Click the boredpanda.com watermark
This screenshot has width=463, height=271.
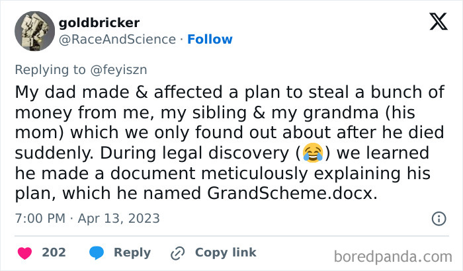[x=396, y=255]
